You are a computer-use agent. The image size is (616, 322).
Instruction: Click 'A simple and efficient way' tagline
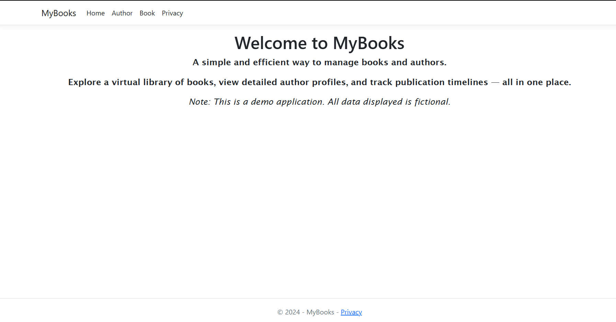[x=319, y=62]
